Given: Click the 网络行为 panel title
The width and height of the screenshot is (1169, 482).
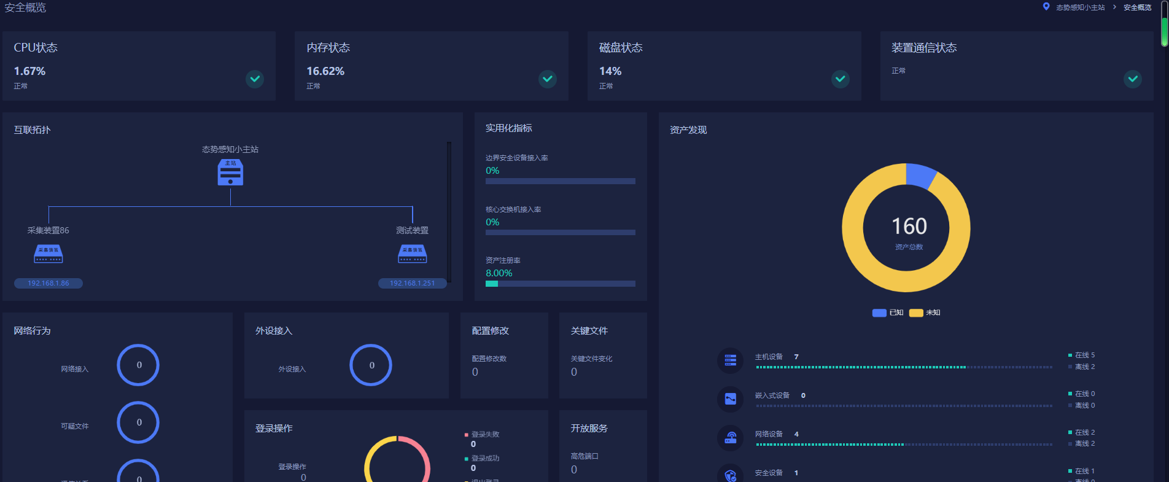Looking at the screenshot, I should 33,330.
